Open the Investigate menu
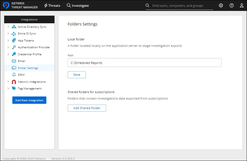247x161 pixels. click(78, 6)
